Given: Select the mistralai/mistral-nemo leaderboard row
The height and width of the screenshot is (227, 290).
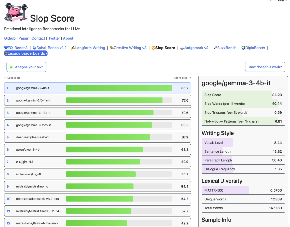Looking at the screenshot, I should point(97,187).
